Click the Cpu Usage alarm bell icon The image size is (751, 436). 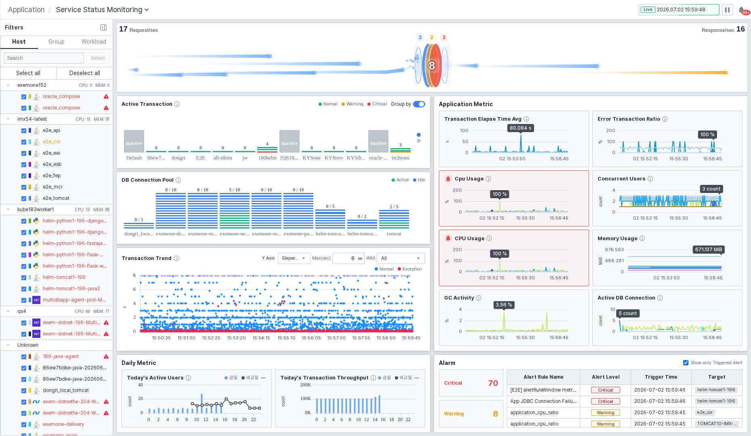click(448, 179)
